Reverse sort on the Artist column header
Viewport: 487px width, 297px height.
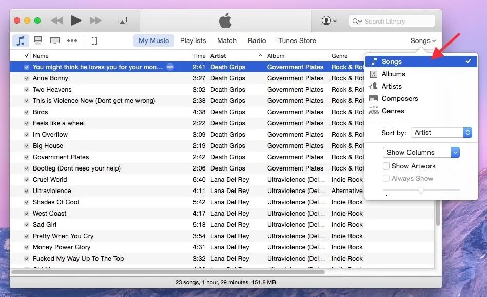coord(237,56)
